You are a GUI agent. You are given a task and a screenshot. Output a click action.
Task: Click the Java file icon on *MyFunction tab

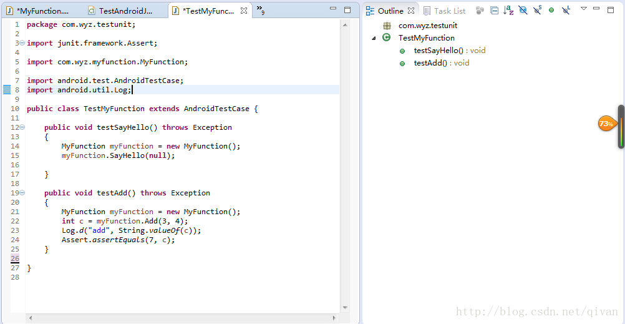click(x=10, y=11)
